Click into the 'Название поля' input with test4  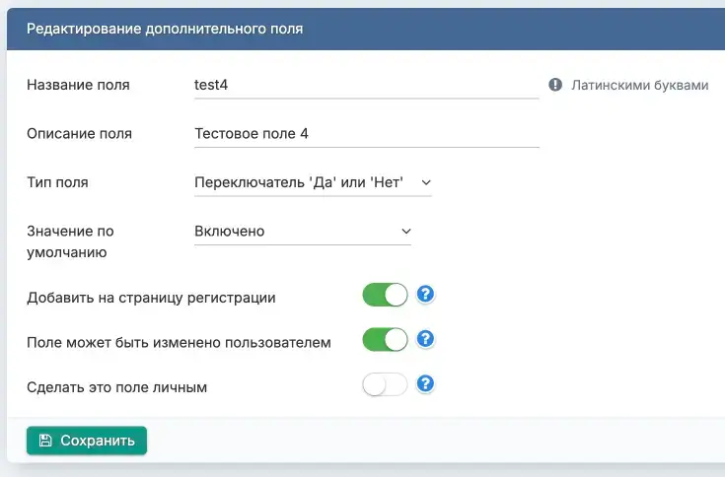(366, 85)
